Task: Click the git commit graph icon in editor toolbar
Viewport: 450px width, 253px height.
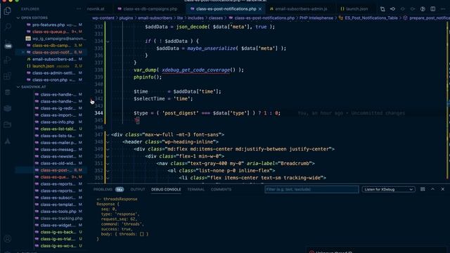Action: 392,9
